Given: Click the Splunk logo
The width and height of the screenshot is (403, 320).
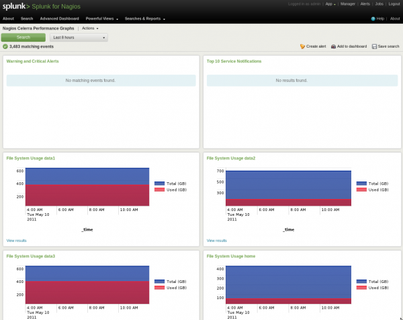Looking at the screenshot, I should (x=15, y=5).
